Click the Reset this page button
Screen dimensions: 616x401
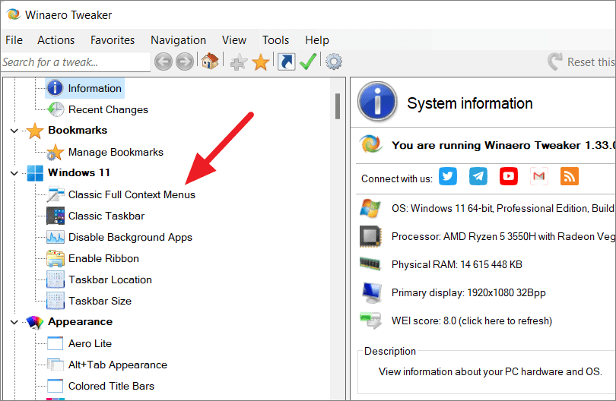coord(582,62)
